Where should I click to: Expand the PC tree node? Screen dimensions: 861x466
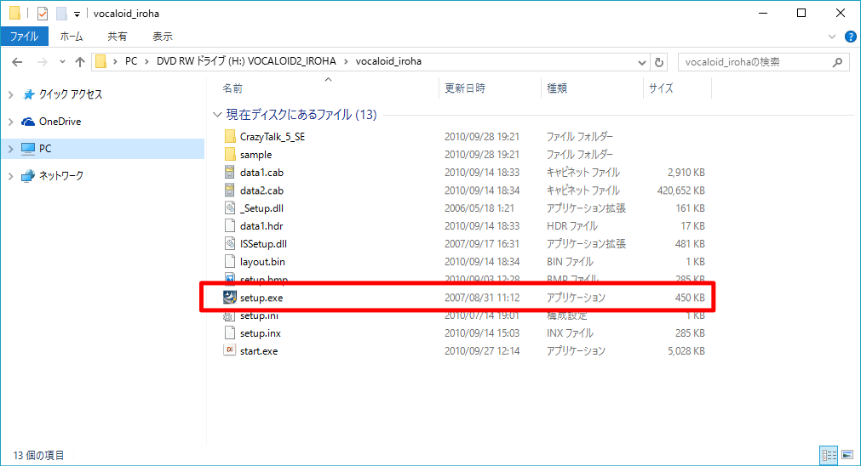click(11, 149)
